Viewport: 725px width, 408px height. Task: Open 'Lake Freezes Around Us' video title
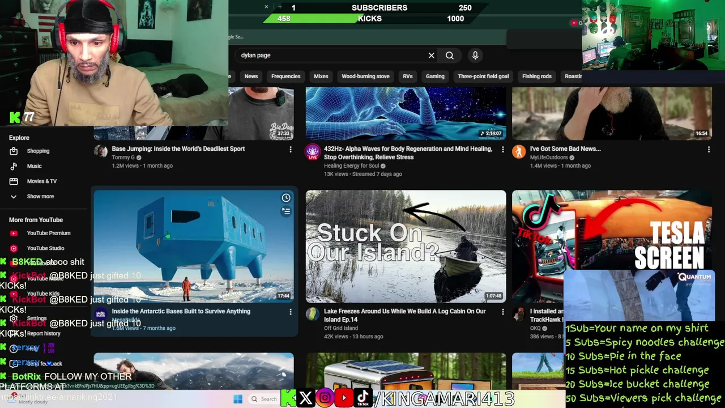click(404, 315)
